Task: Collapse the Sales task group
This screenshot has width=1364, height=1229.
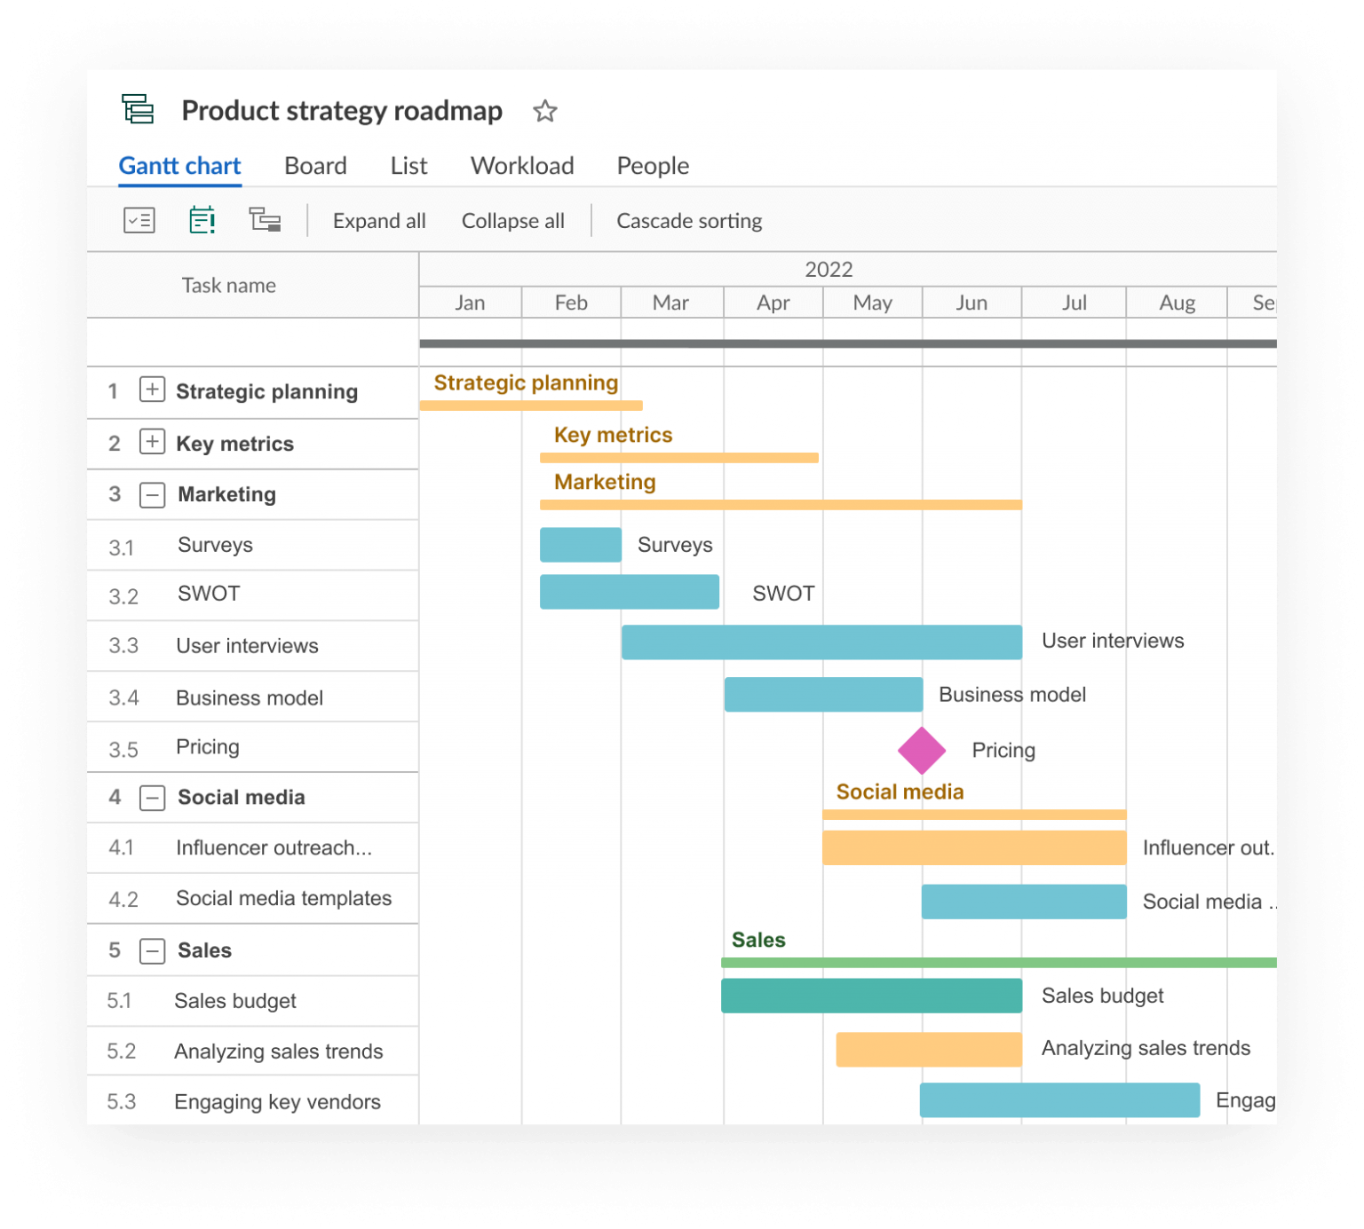Action: click(x=152, y=949)
